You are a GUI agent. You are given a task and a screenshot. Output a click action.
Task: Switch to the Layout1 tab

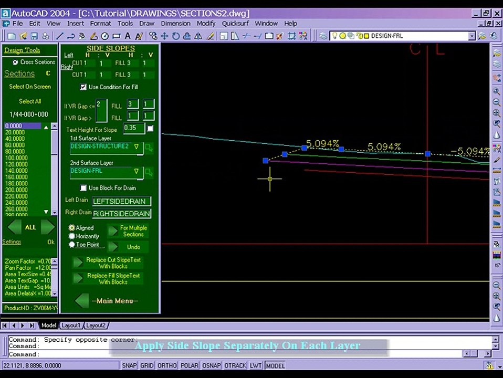pyautogui.click(x=71, y=325)
